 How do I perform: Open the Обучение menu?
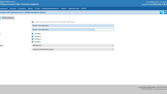(x=13, y=9)
